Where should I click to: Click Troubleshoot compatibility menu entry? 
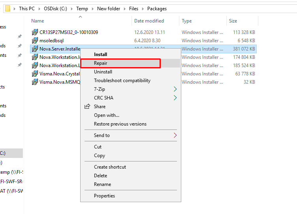[x=122, y=81]
